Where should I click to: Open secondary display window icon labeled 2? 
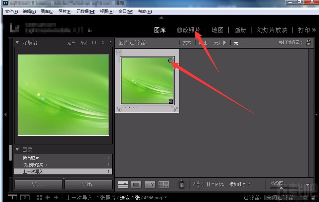25,197
